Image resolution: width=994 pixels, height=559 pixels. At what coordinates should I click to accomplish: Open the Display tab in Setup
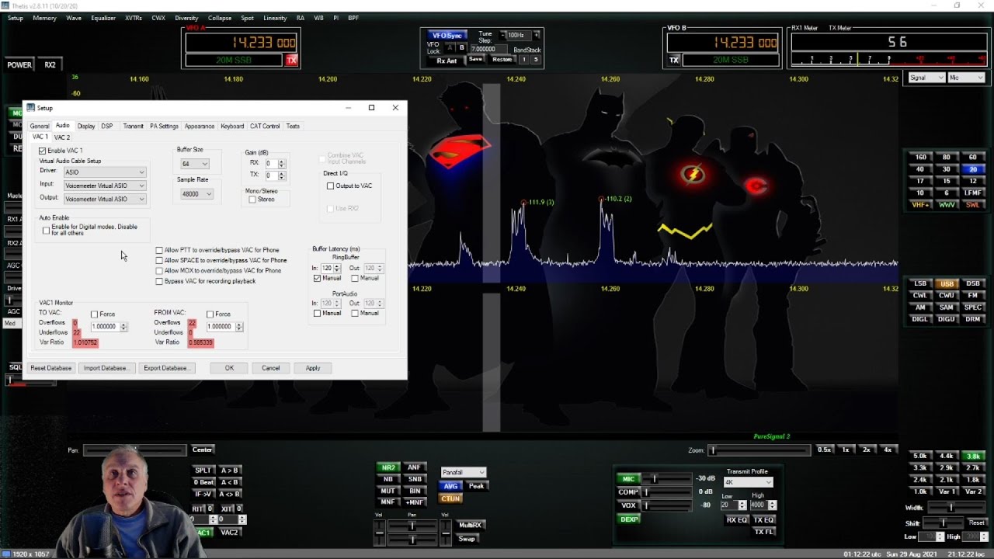pyautogui.click(x=86, y=126)
